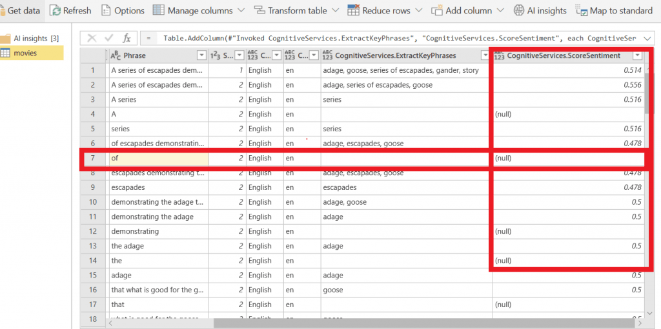
Task: Click key phrases cell 'adage, series of escapades, goose'
Action: [407, 85]
